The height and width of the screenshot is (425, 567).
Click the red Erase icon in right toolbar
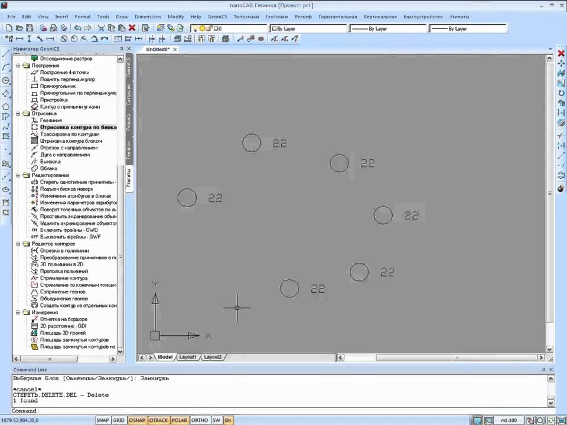point(561,54)
